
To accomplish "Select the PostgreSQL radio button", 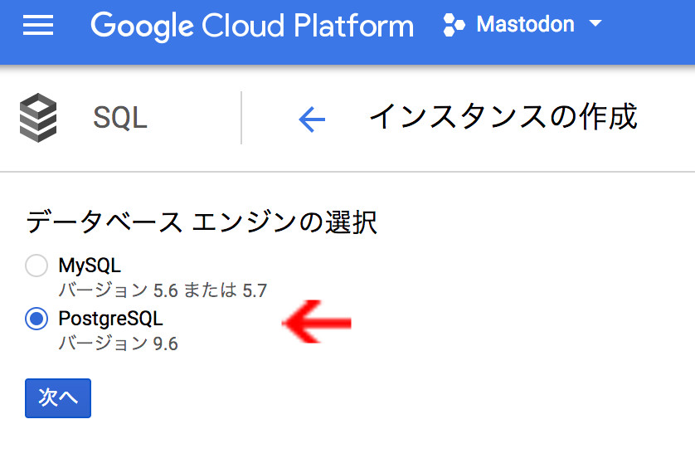I will [36, 319].
